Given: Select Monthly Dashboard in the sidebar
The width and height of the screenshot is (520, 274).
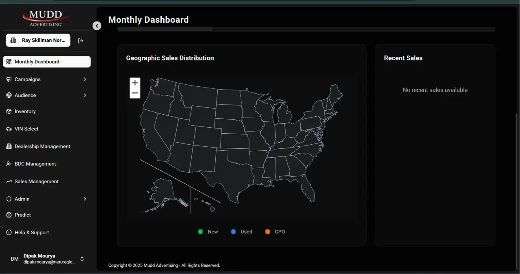Looking at the screenshot, I should (x=37, y=62).
